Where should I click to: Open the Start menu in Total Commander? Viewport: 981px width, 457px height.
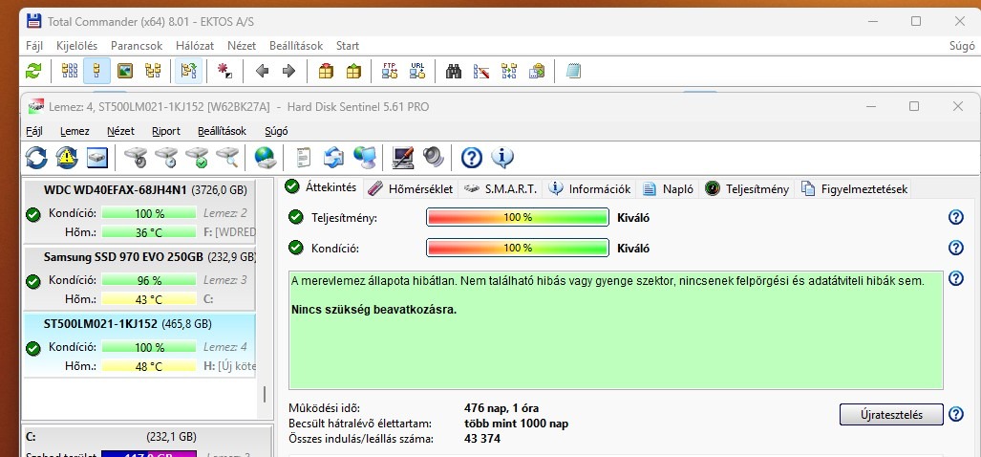348,46
